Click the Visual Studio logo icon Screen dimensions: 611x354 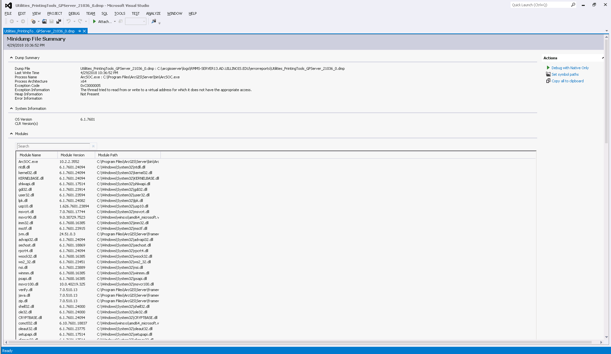point(9,5)
